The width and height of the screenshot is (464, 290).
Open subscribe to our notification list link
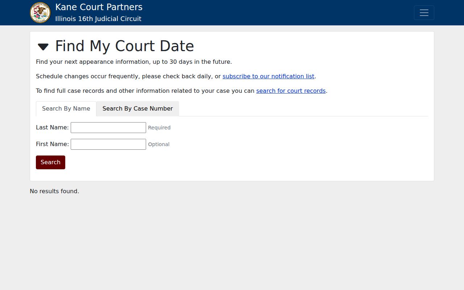click(268, 76)
